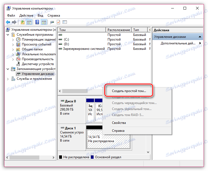Expand the Общие папки node
This screenshot has height=171, width=208.
pos(13,50)
